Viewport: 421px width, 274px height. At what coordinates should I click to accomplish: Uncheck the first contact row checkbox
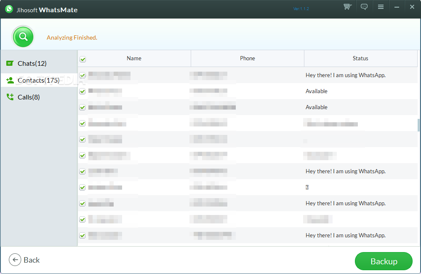[83, 75]
